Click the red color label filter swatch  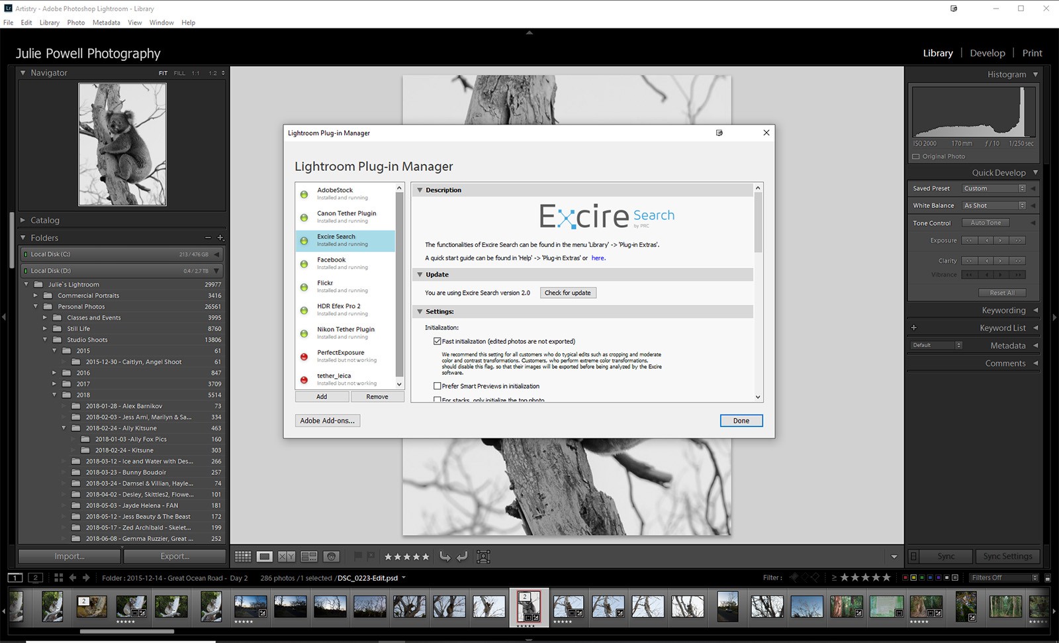coord(905,577)
